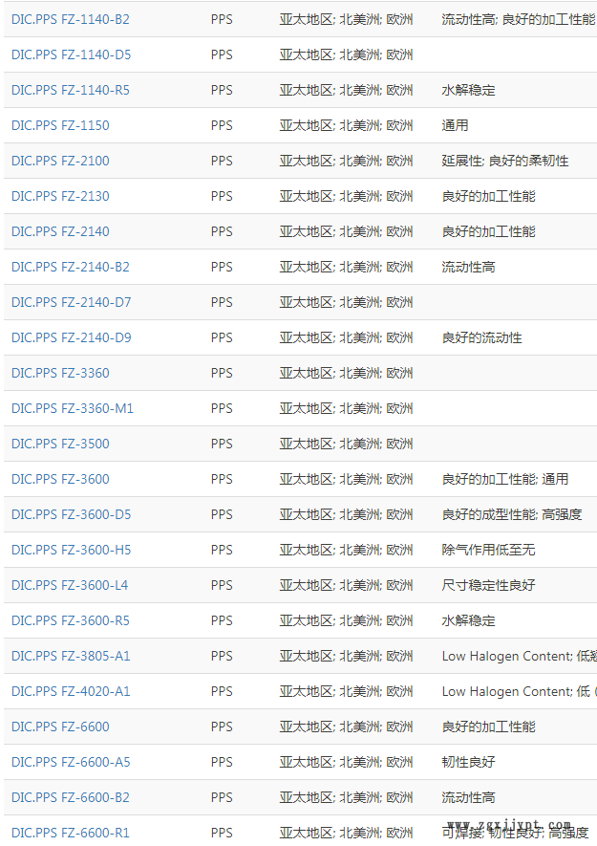The height and width of the screenshot is (846, 597).
Task: Click '亚太地区; 北美洲; 欧洲' in FZ-4020-A1 row
Action: click(346, 691)
